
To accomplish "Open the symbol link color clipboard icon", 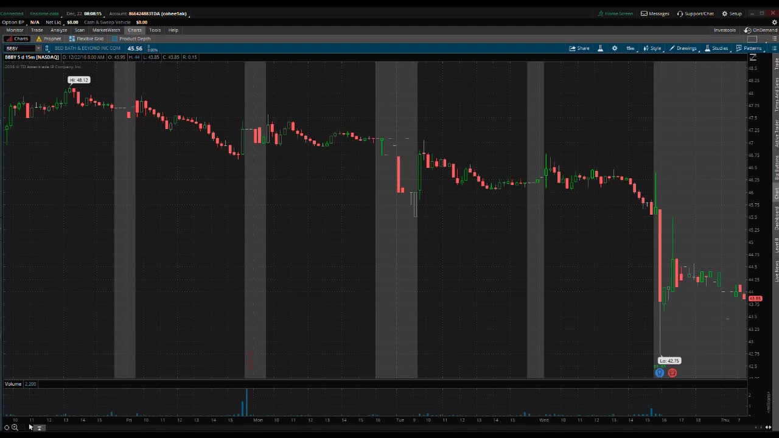I will pyautogui.click(x=47, y=48).
